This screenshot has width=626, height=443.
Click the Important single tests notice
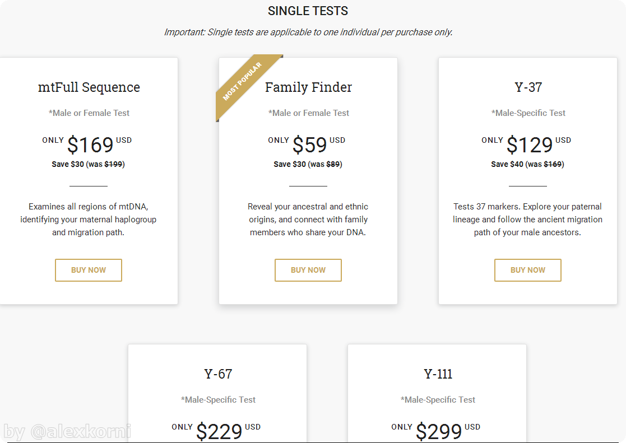pyautogui.click(x=308, y=32)
